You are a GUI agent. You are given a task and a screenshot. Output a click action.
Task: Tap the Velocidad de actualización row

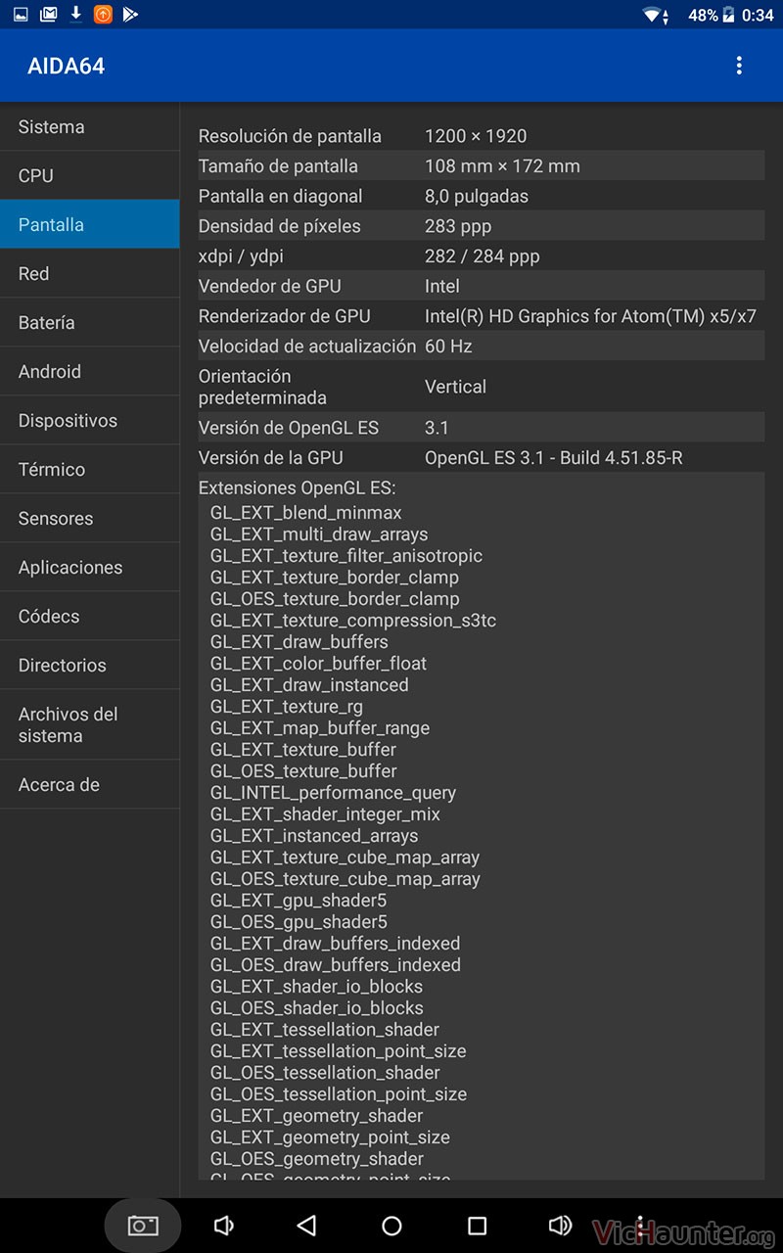pyautogui.click(x=481, y=346)
